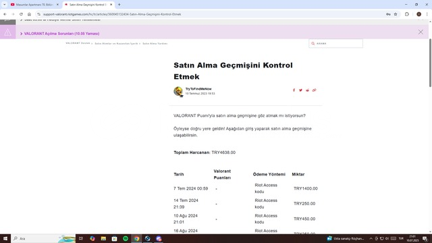
Task: Open the tab search dropdown
Action: point(5,5)
